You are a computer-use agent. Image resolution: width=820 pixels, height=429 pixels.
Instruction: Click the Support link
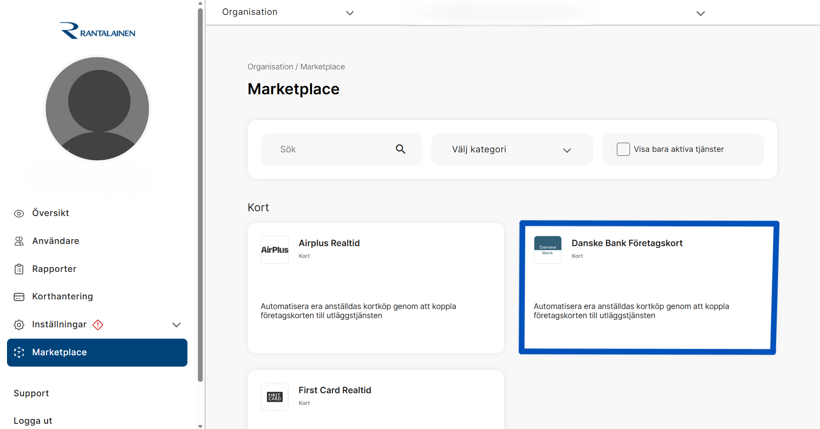(x=31, y=393)
